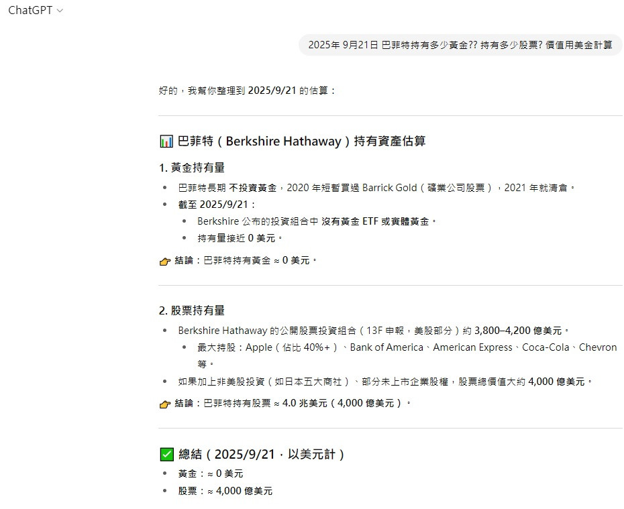
Task: Click the 13F portfolio line with 3,800–4,200 億美元
Action: pyautogui.click(x=374, y=331)
